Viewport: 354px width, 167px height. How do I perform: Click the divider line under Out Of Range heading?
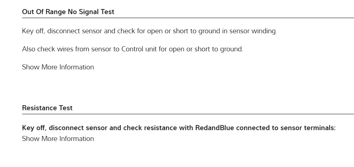tap(188, 18)
